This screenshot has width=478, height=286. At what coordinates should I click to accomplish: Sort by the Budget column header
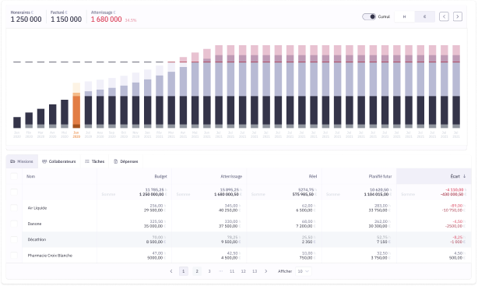[160, 176]
